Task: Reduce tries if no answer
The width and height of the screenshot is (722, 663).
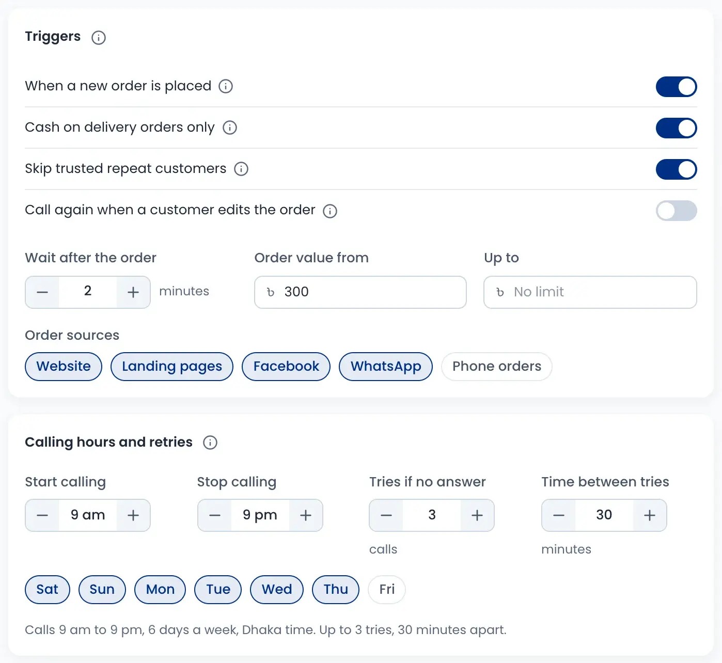Action: (386, 515)
